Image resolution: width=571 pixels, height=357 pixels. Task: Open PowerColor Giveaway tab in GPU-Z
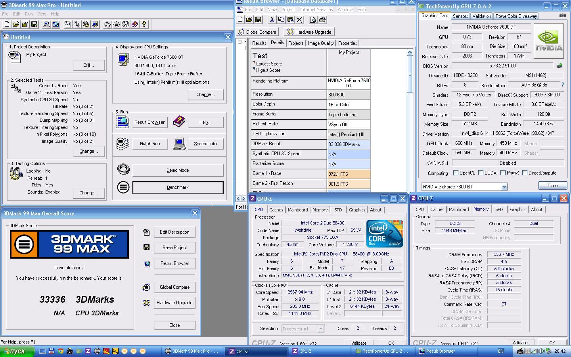tap(516, 16)
